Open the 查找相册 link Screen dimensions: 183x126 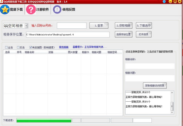click(x=64, y=47)
